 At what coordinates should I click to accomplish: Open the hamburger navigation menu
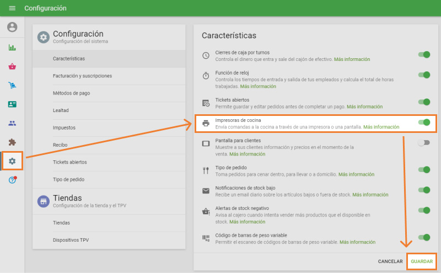(x=12, y=8)
